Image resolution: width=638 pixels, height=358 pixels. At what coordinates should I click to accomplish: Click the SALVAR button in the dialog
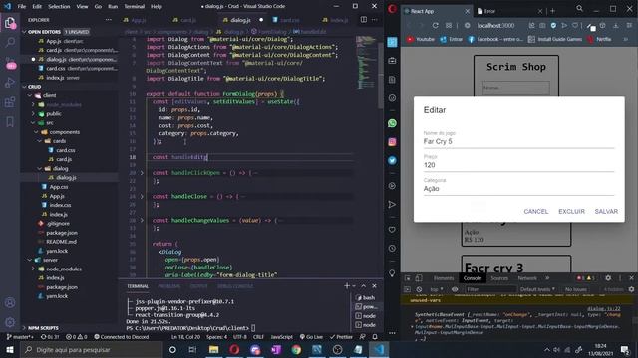coord(606,212)
